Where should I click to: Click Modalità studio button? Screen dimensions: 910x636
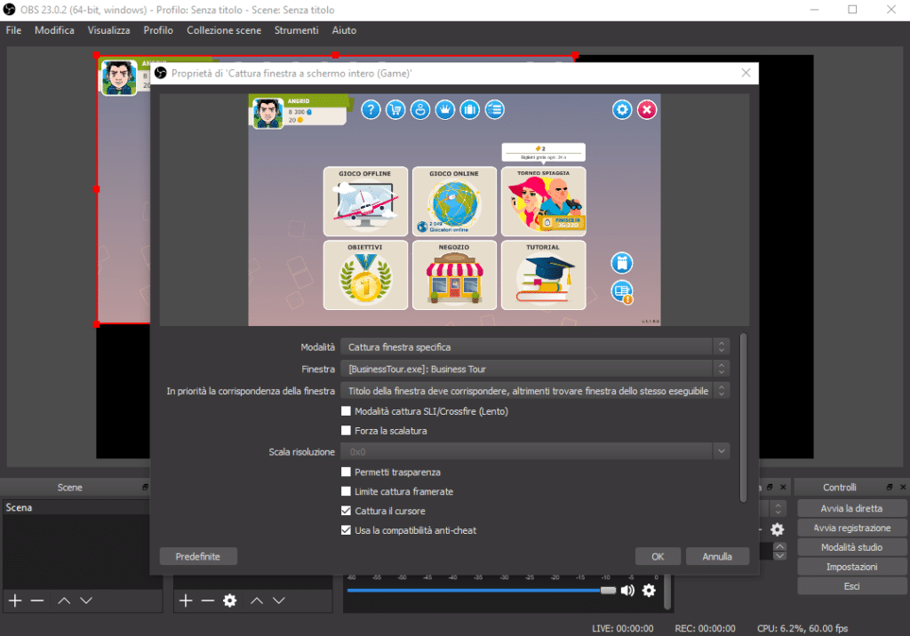(x=852, y=547)
